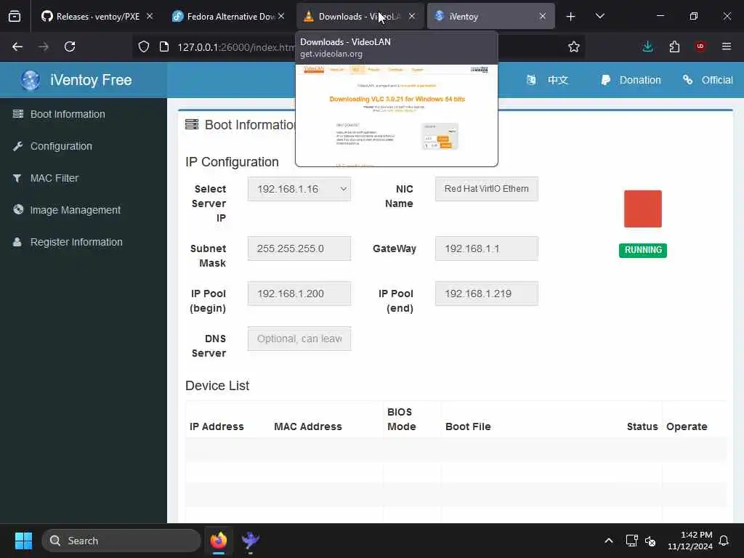Close the Releases ventoy/PXE tab
This screenshot has height=558, width=744.
150,16
